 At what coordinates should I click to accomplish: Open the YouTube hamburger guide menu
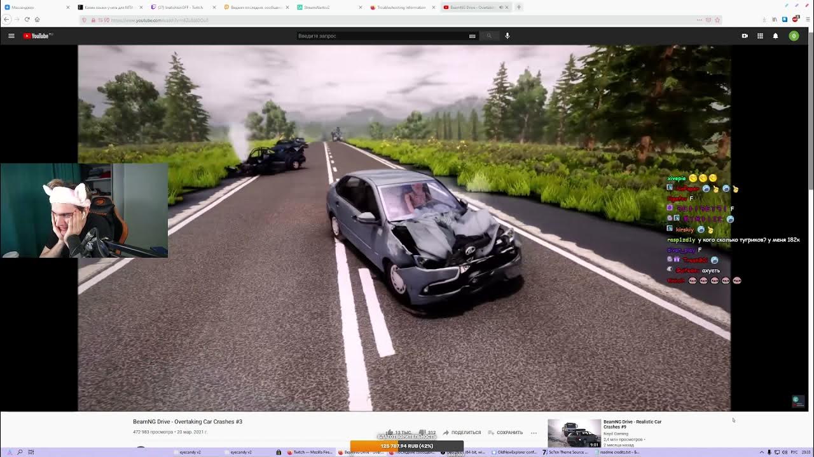[11, 36]
